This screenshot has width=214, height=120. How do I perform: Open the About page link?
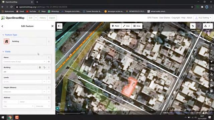pos(189,18)
